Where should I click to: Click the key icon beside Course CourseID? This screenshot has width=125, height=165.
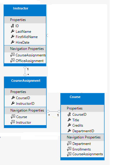click(69, 115)
